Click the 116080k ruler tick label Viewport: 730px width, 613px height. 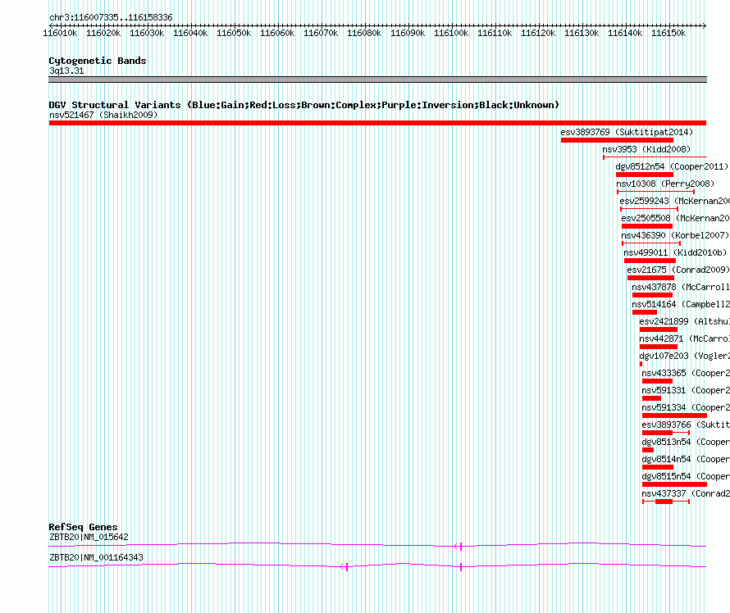[364, 34]
